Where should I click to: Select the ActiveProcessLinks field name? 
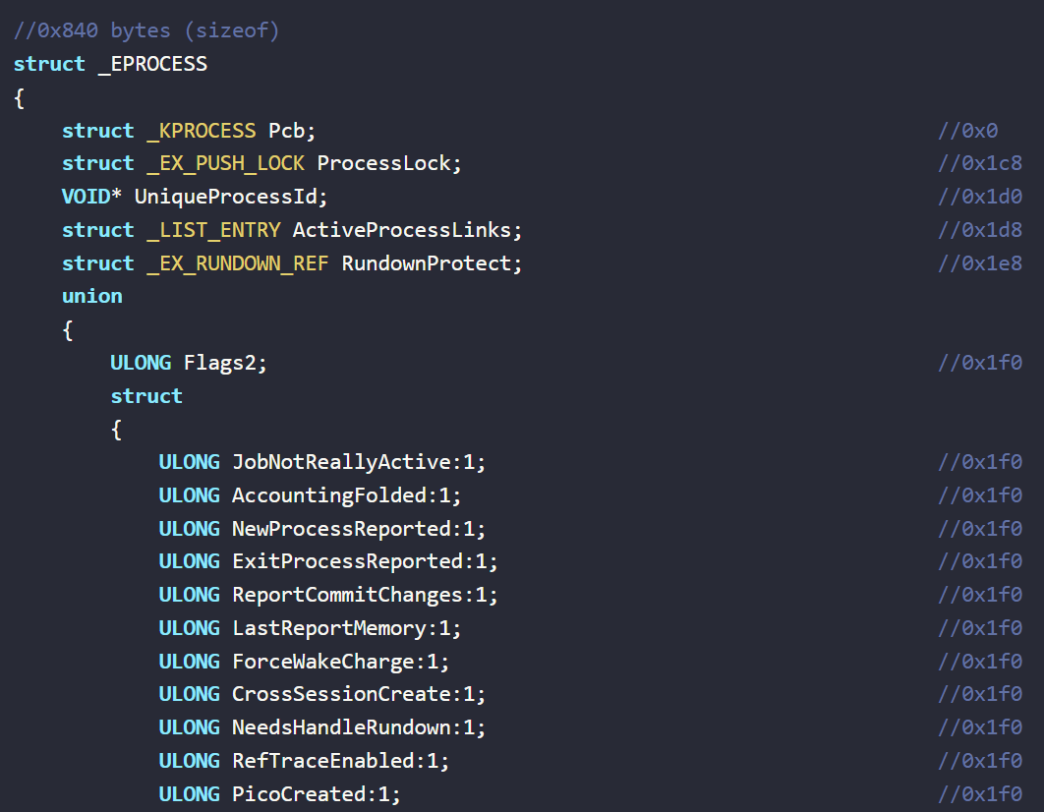coord(401,230)
